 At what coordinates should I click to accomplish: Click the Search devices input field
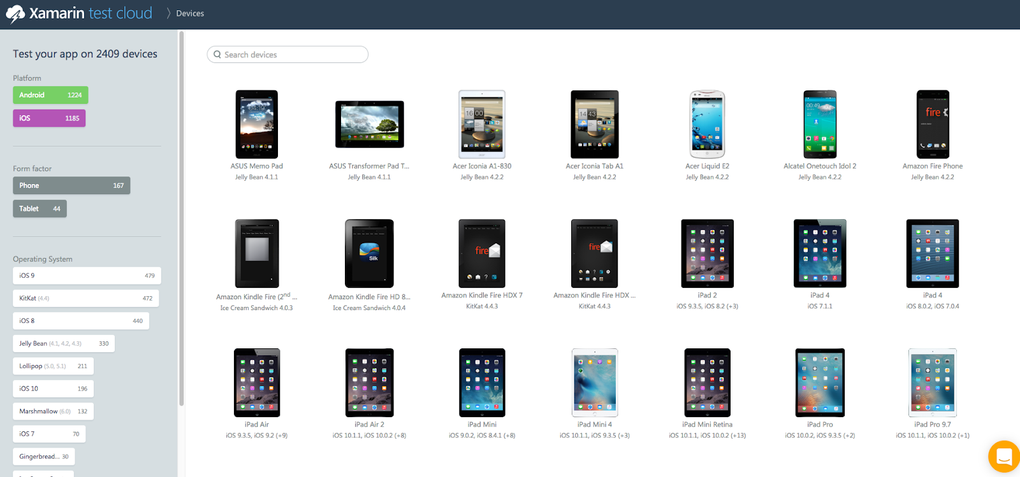point(288,55)
